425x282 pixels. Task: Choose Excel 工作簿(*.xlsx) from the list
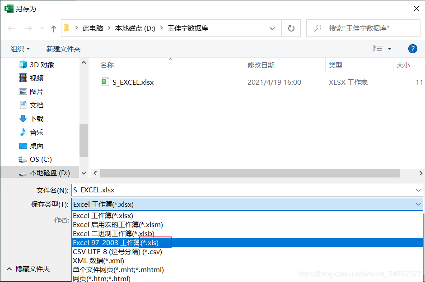coord(247,216)
